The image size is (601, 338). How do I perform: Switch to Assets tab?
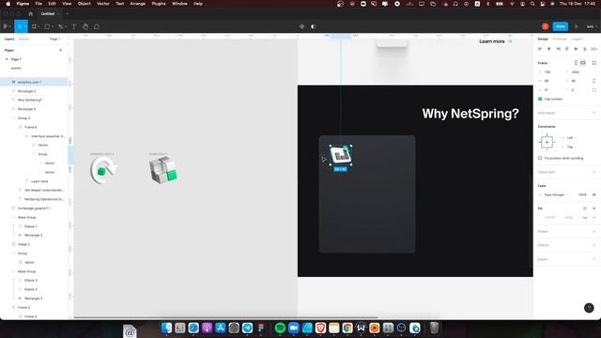23,39
